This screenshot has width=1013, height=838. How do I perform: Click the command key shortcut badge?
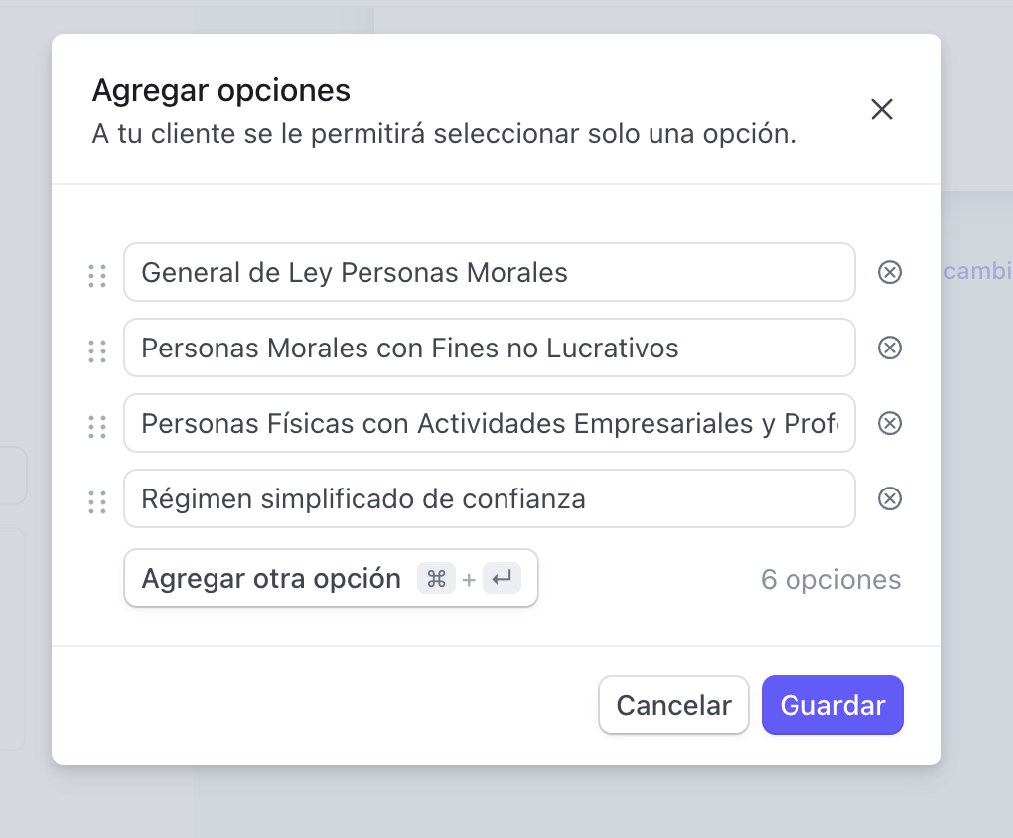click(436, 578)
